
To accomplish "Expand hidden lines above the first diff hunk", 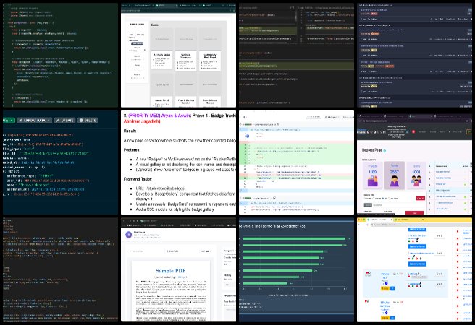I will pyautogui.click(x=243, y=129).
